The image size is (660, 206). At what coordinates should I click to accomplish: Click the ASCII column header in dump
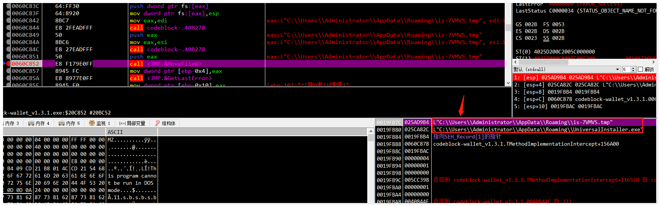point(115,132)
